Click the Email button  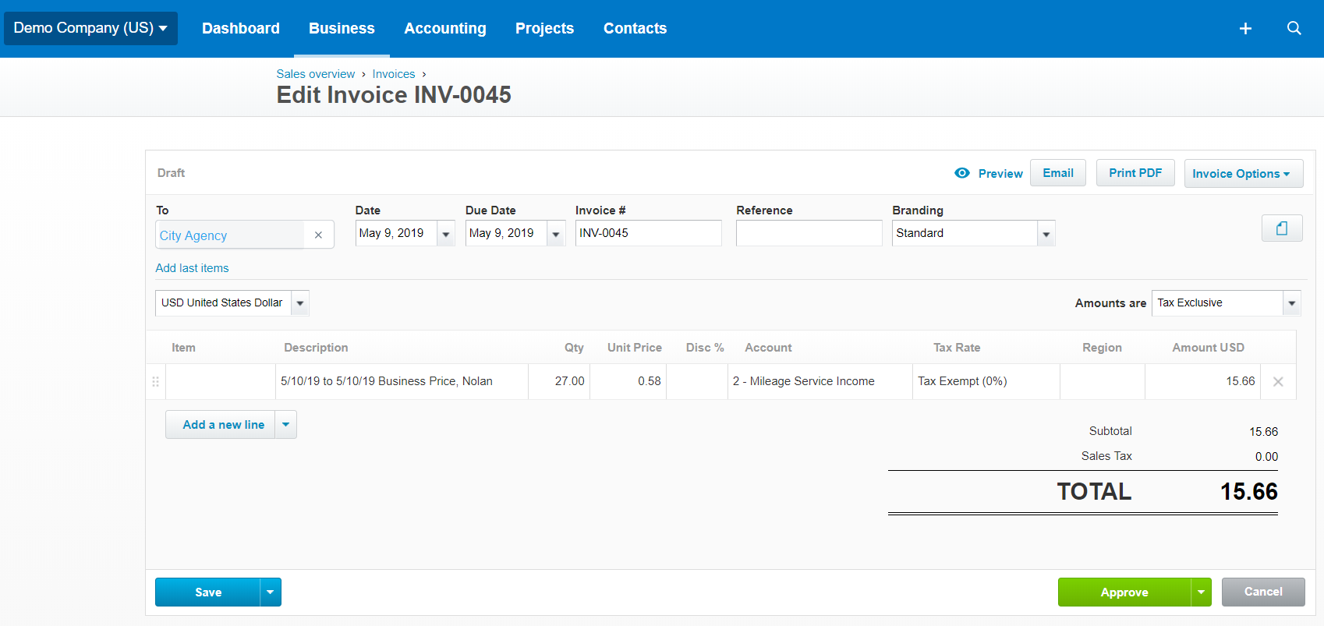coord(1058,173)
